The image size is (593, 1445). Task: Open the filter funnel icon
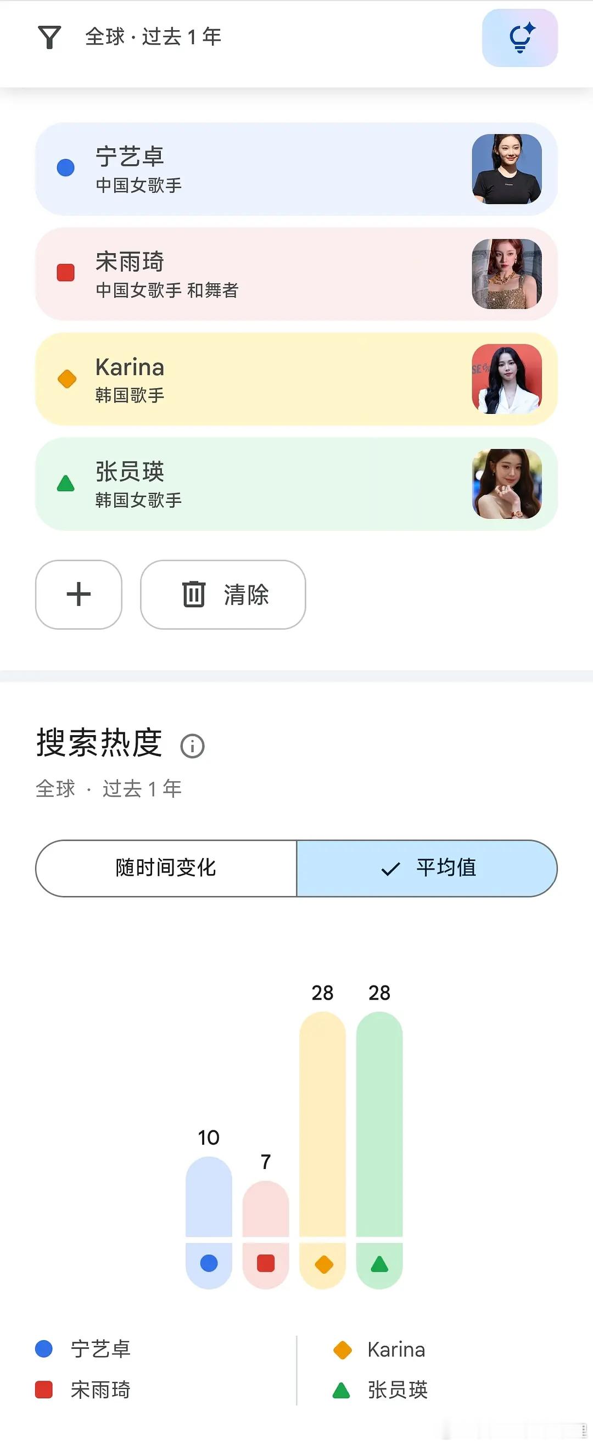[49, 37]
